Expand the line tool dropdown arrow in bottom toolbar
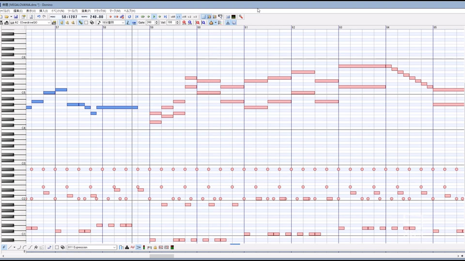The width and height of the screenshot is (465, 261). click(14, 247)
